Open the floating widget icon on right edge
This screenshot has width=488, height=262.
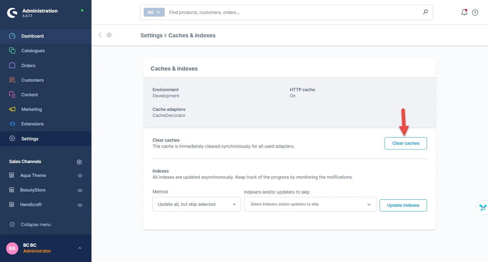[x=483, y=208]
